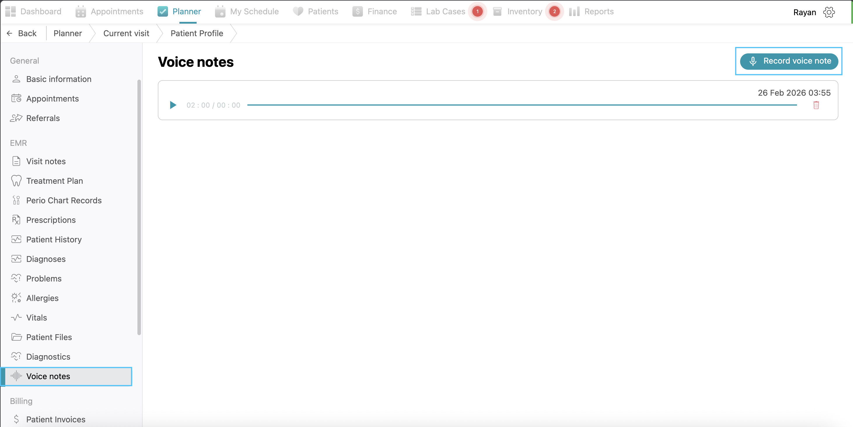Click the Patient Profile breadcrumb
Screen dimensions: 853x427
coord(197,34)
